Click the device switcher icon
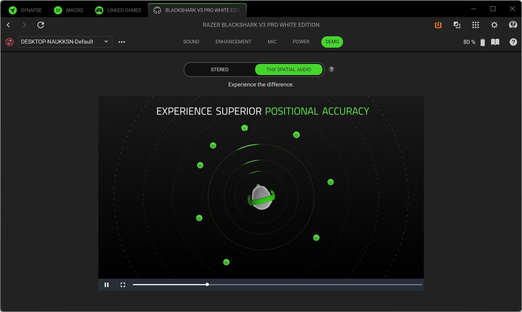The image size is (522, 312). coord(457,25)
